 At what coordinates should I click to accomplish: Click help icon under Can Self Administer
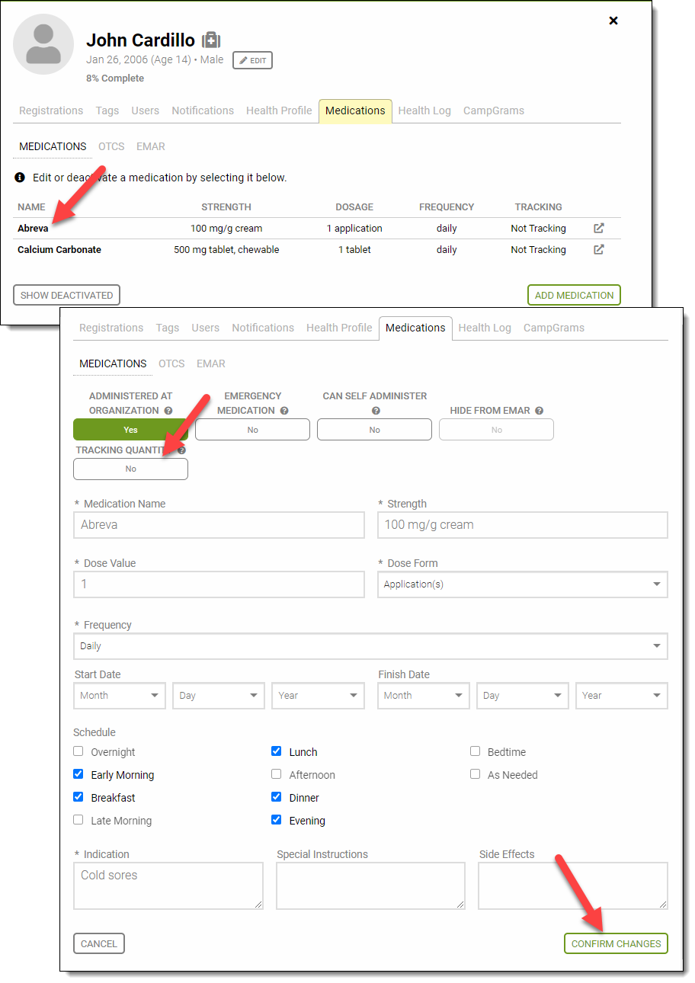tap(375, 411)
